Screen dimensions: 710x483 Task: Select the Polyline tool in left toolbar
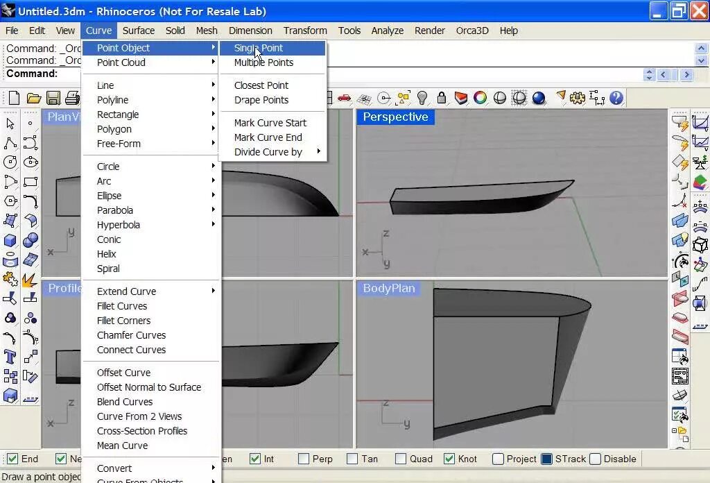coord(10,143)
